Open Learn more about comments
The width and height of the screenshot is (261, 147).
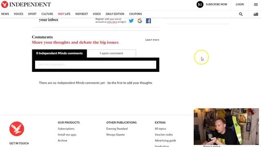[x=152, y=40]
